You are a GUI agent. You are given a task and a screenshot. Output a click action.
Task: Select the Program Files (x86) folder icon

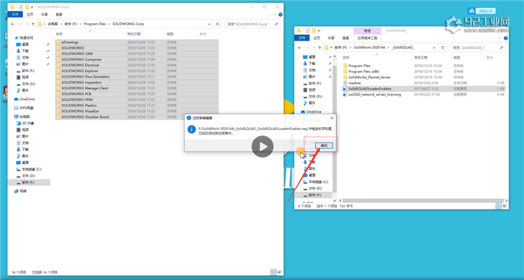345,71
